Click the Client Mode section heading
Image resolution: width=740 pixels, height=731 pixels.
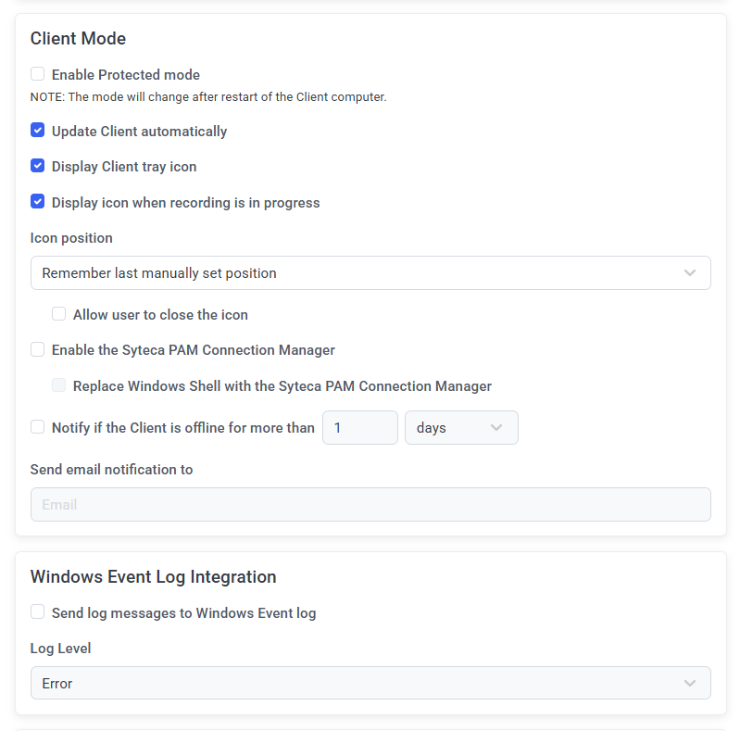78,39
